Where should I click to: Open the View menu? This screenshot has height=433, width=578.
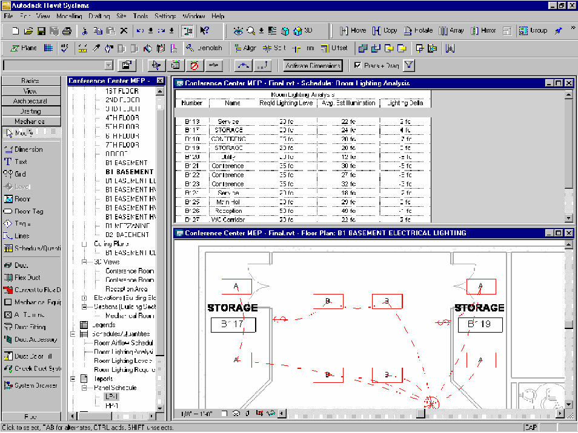tap(43, 16)
